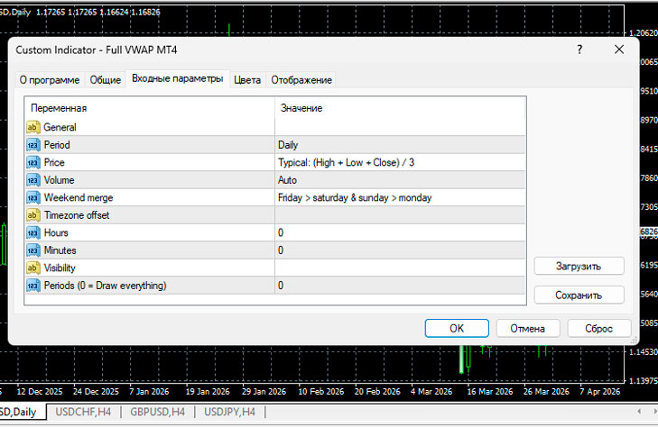Switch to the Цвета tab
Screen dimensions: 658x427
point(247,80)
